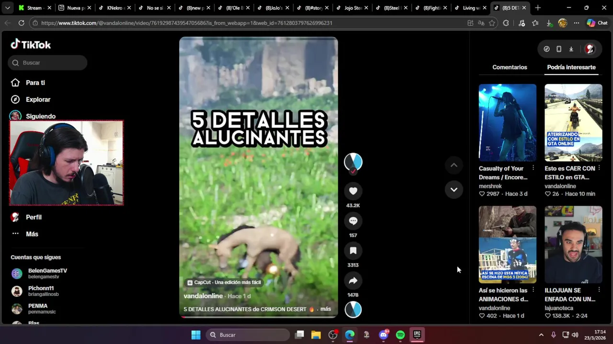Open options for Esto es CAER CON ESTILO
Viewport: 613px width, 344px height.
[599, 168]
